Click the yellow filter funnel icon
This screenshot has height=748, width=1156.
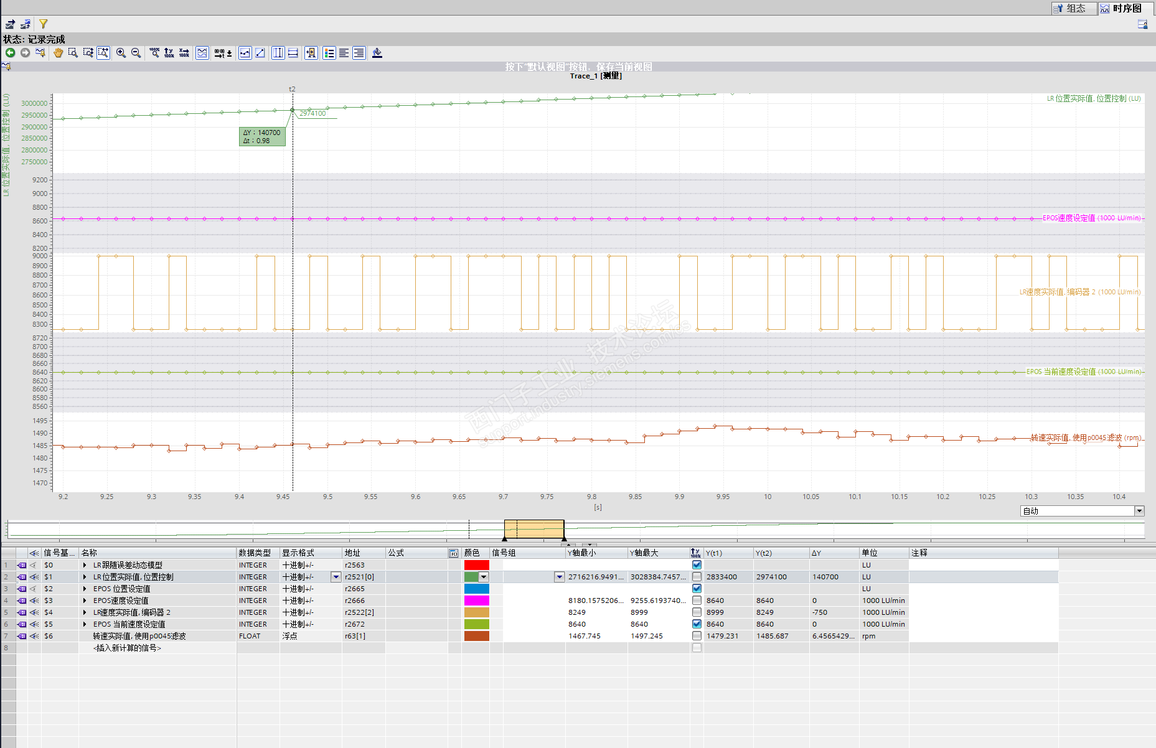click(x=44, y=24)
